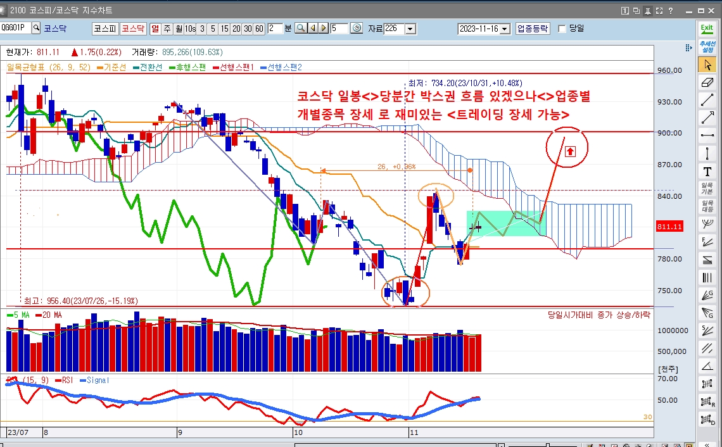This screenshot has height=447, width=722.
Task: Select the 30 minute interval
Action: point(248,28)
